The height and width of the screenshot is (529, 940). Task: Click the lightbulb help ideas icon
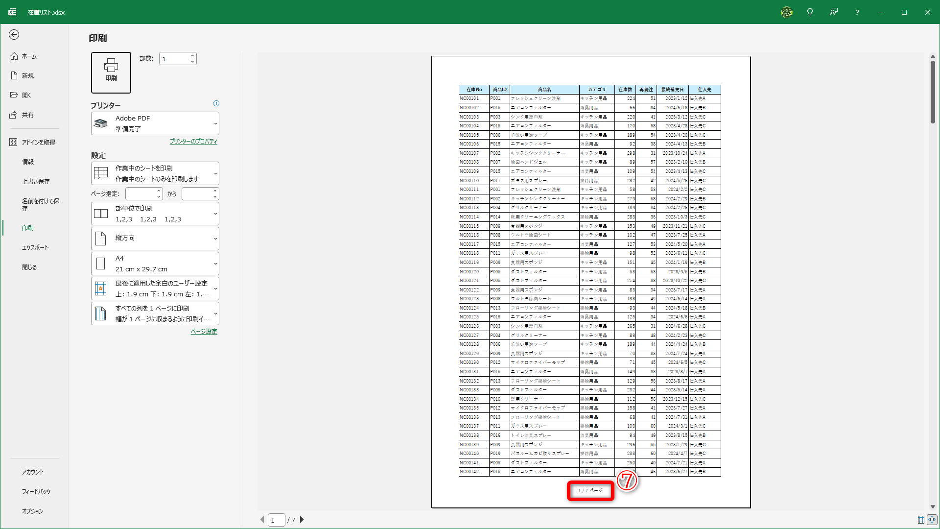pyautogui.click(x=810, y=12)
